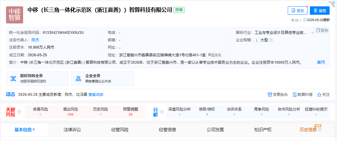
Task: Click the L scale badge icon
Action: 257,40
